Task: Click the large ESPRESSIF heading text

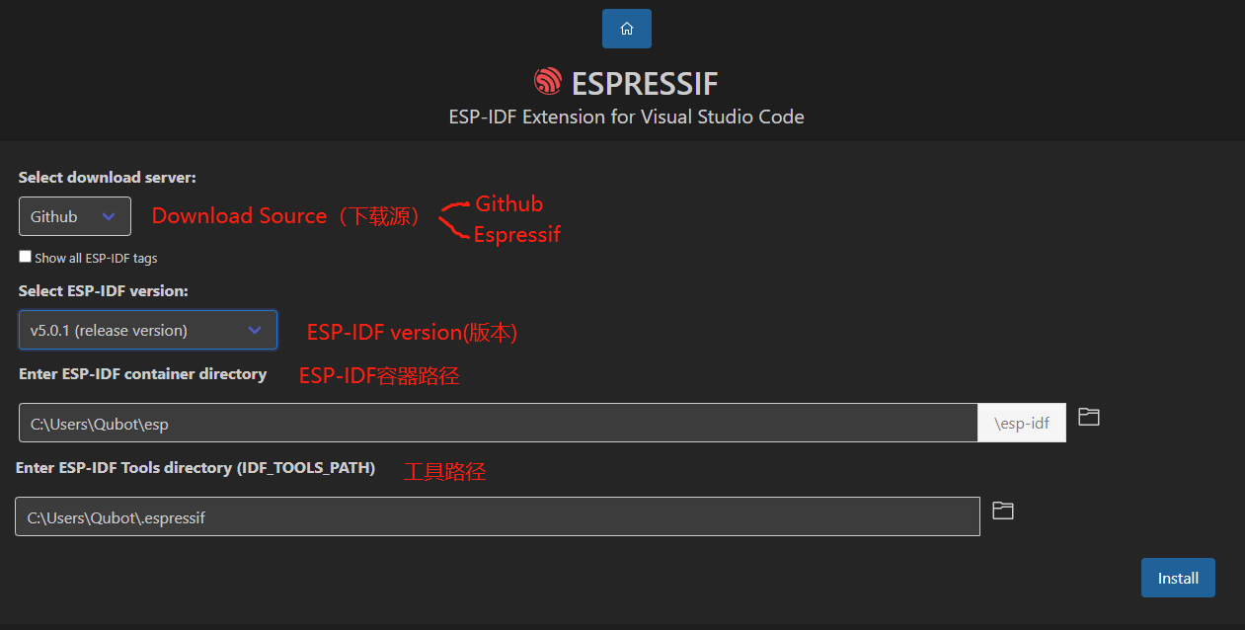Action: (645, 83)
